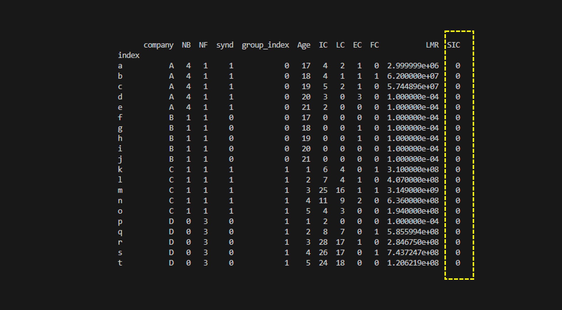Click Age value 20 in row d
This screenshot has width=562, height=310.
pos(306,97)
